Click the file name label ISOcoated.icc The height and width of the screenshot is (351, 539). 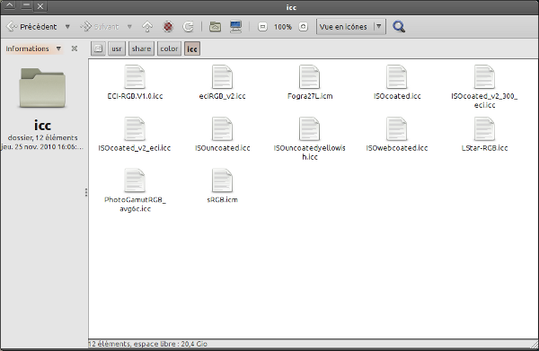[x=397, y=96]
